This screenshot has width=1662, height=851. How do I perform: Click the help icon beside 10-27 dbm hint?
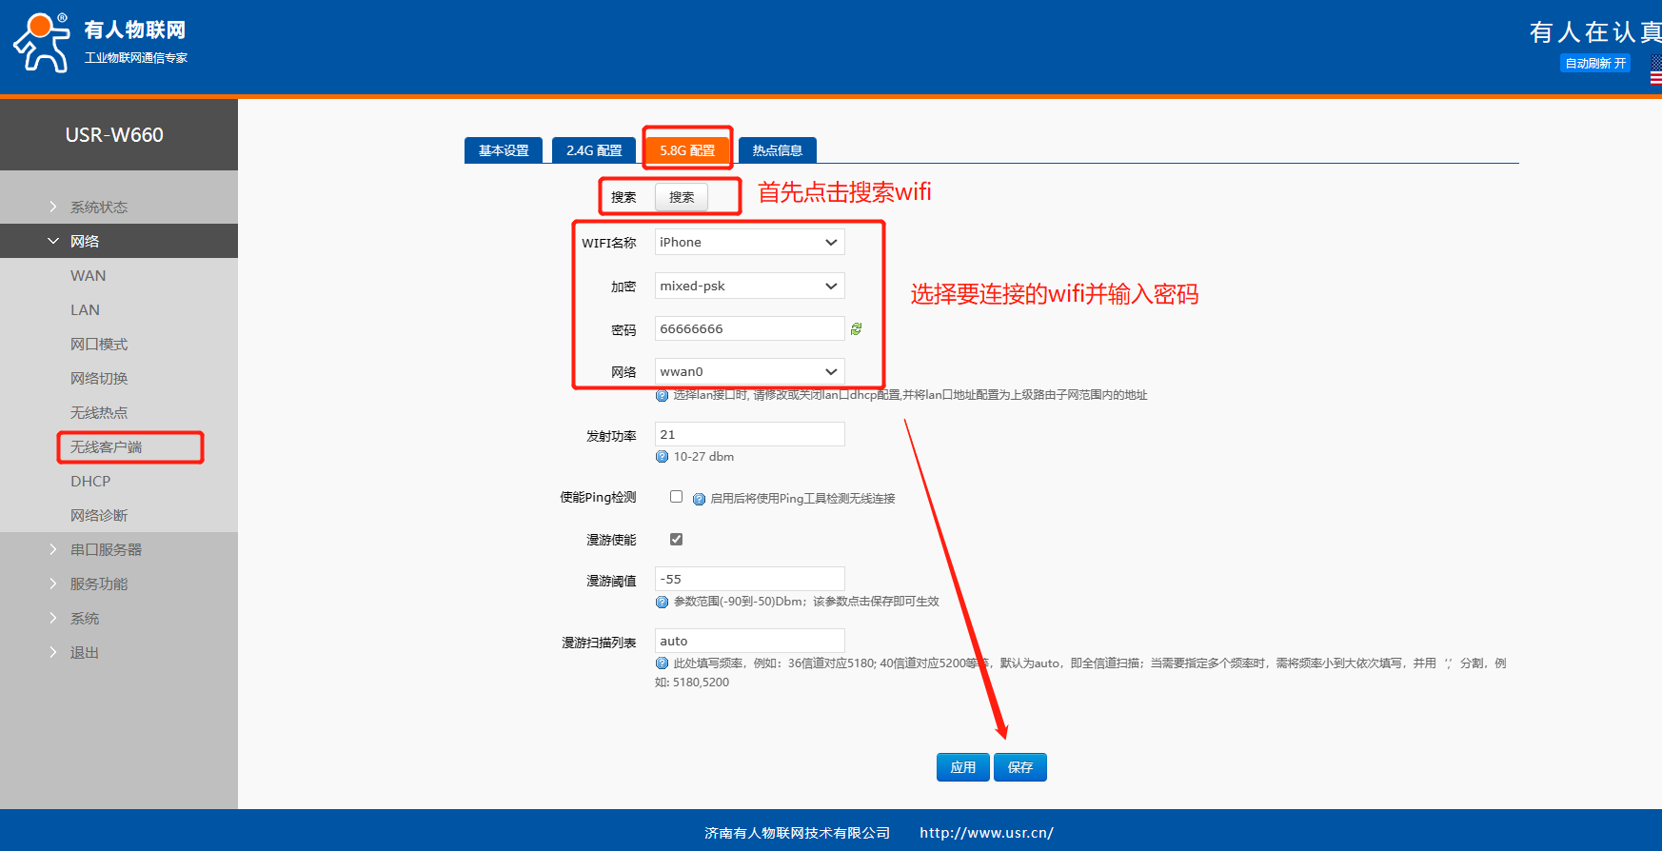click(x=662, y=457)
